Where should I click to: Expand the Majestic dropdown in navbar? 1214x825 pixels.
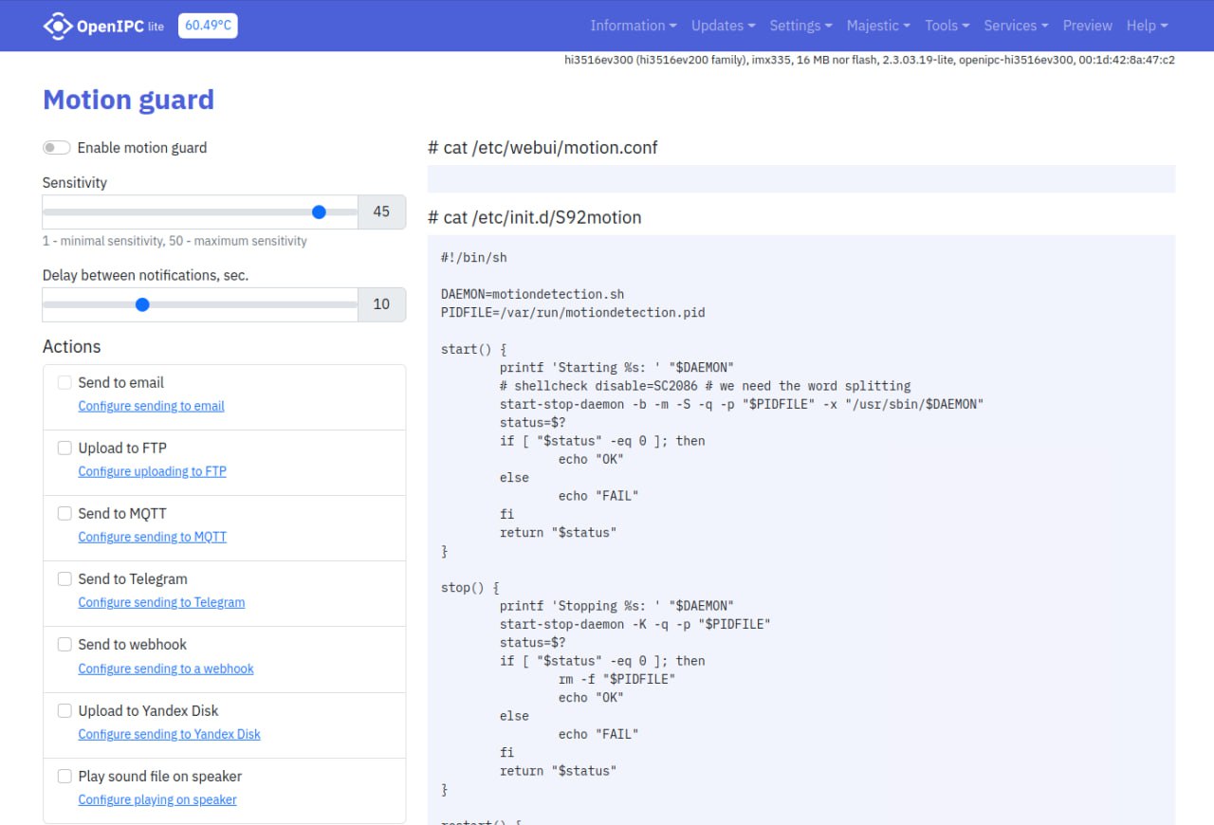[877, 26]
